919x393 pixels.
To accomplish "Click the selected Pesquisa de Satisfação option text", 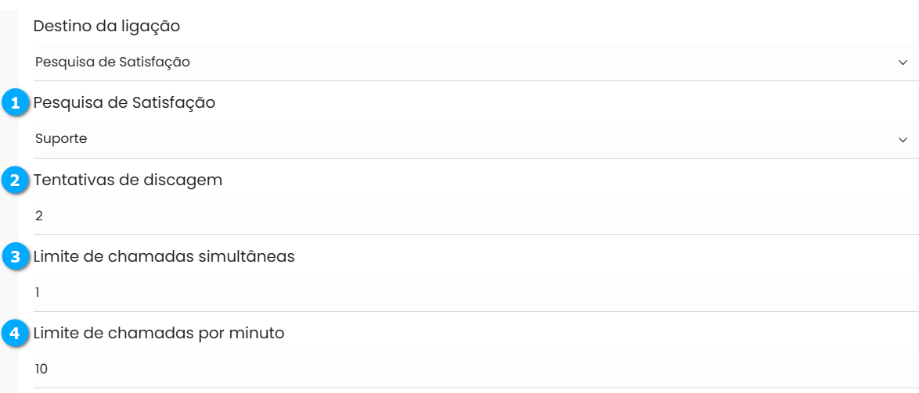I will coord(113,63).
